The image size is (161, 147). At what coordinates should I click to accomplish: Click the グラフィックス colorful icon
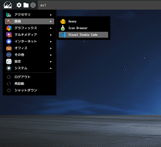pyautogui.click(x=9, y=28)
